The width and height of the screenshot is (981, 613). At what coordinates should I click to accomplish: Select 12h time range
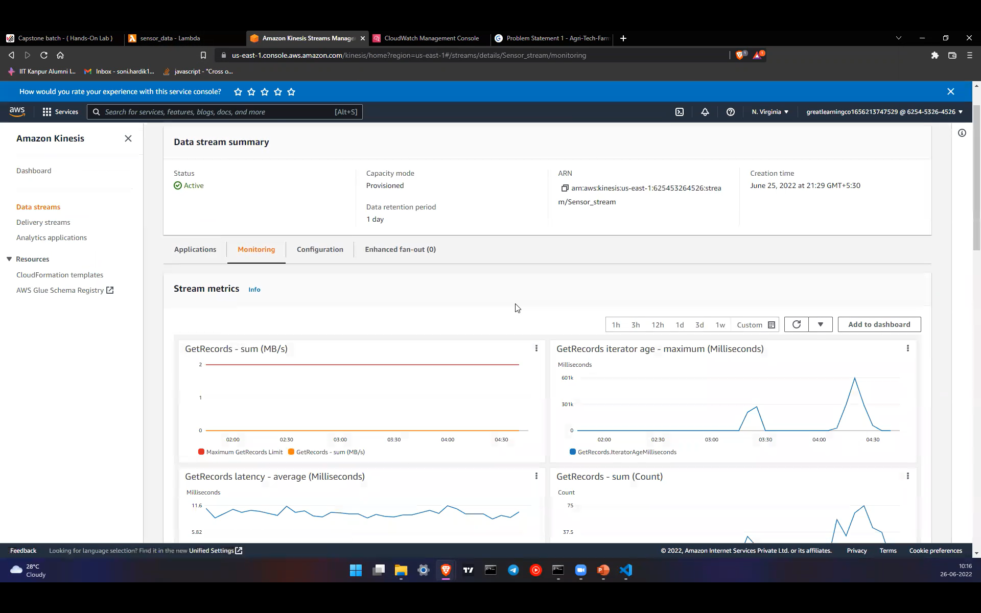click(658, 325)
